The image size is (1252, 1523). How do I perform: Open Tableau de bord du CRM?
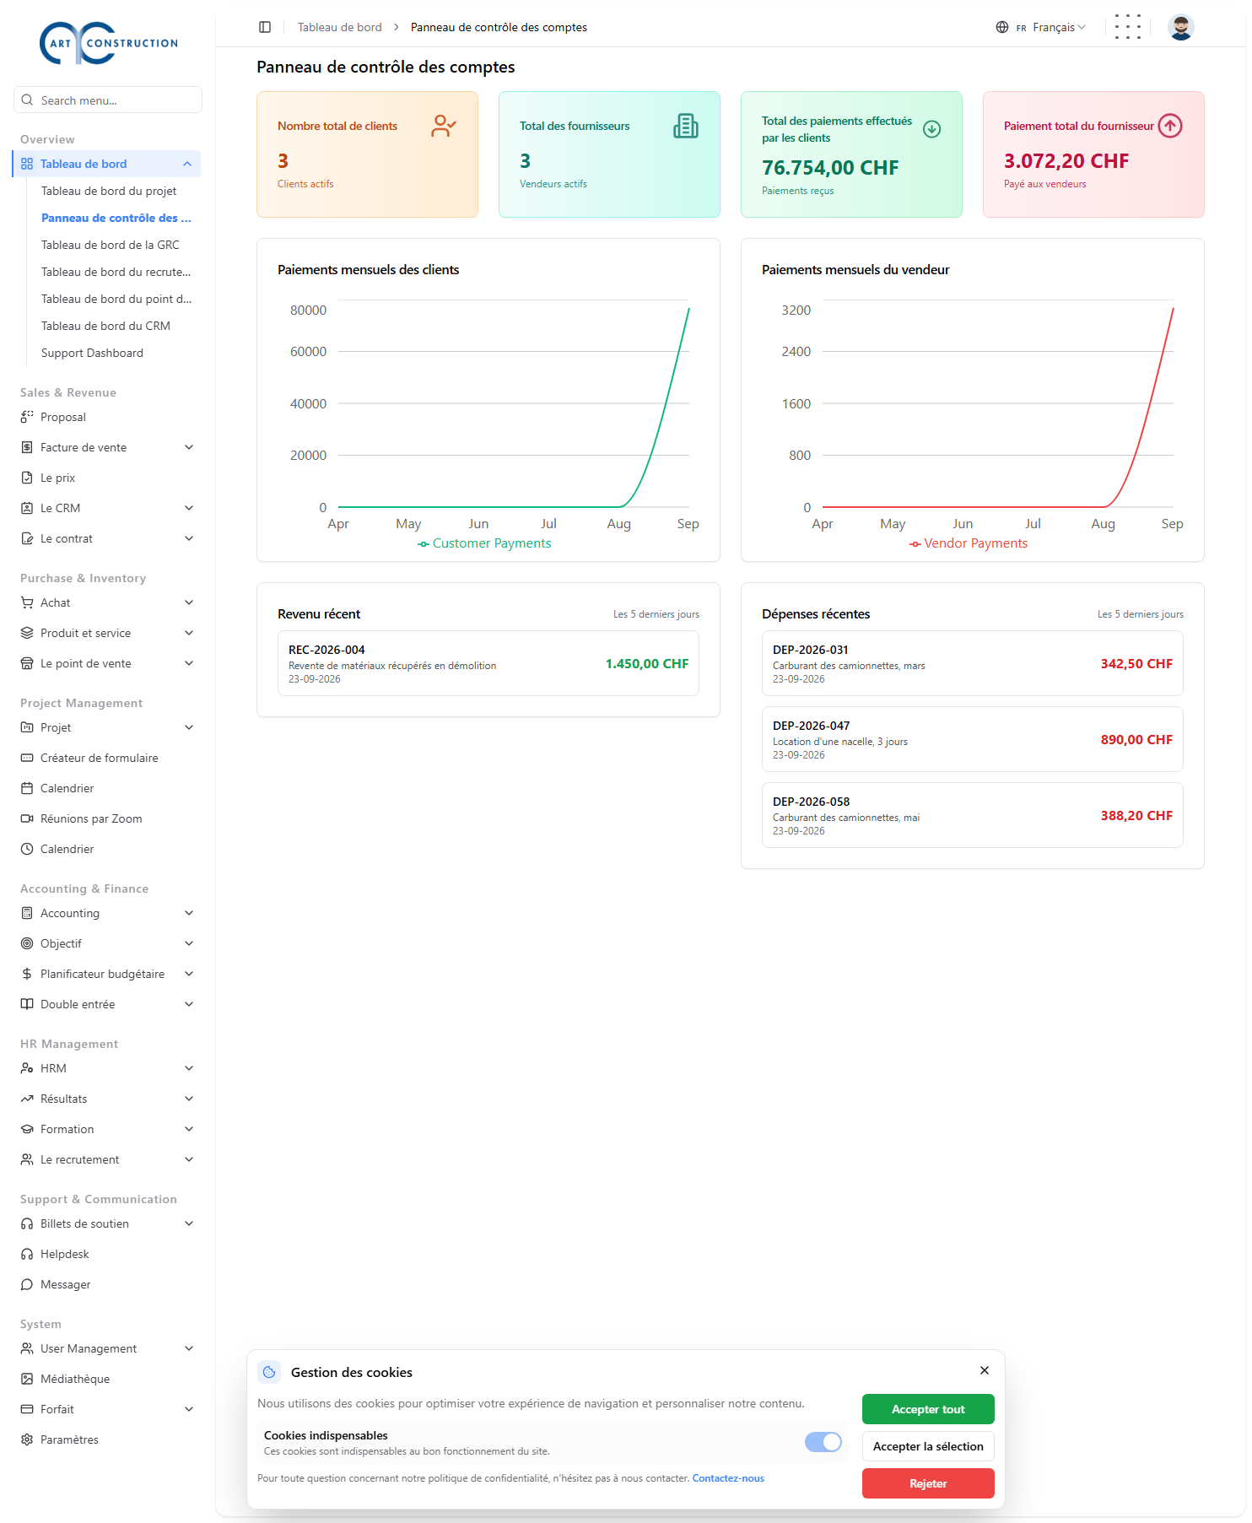coord(105,326)
